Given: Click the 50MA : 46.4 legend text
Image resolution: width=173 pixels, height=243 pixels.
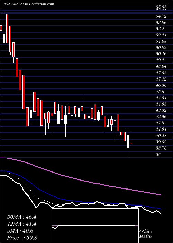Looking at the screenshot, I should click(21, 217).
